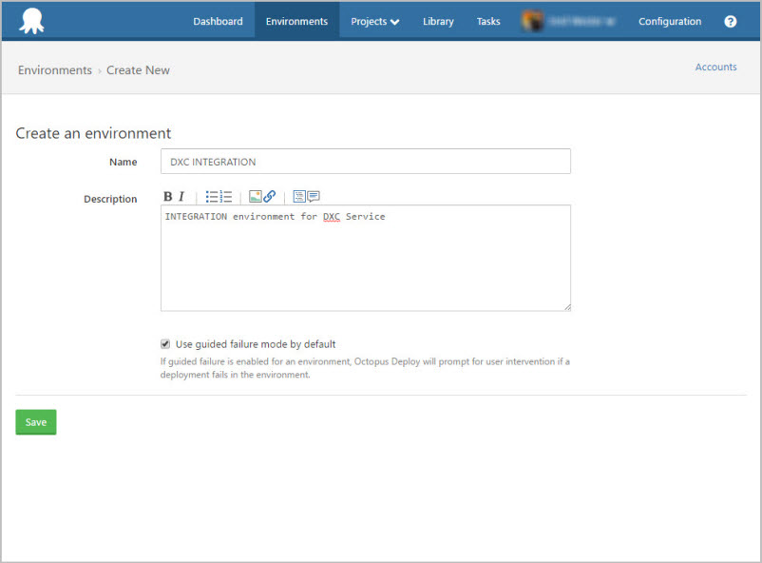Click the green Save button

(x=36, y=422)
